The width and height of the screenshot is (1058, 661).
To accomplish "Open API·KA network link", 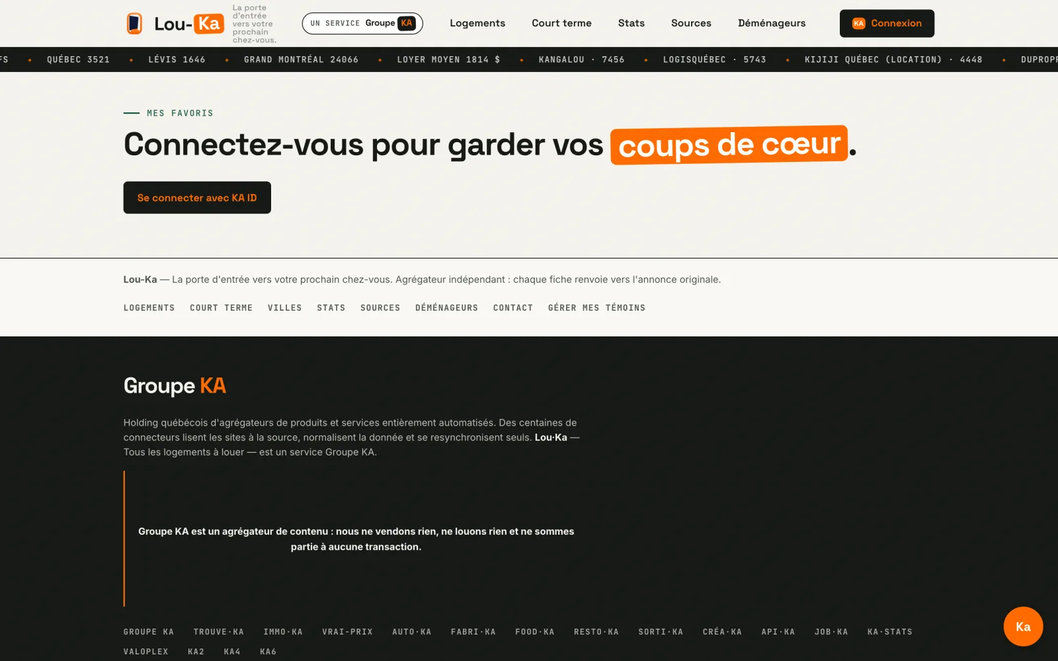I will pos(778,632).
